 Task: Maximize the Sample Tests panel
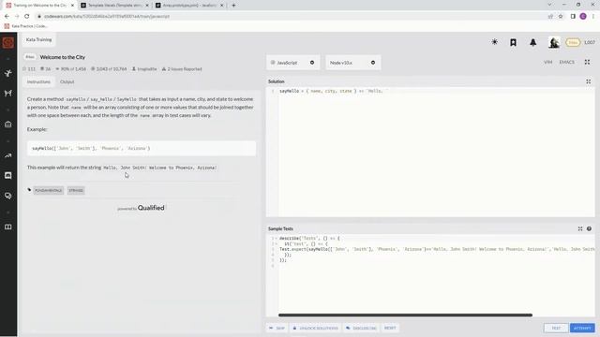(x=580, y=228)
